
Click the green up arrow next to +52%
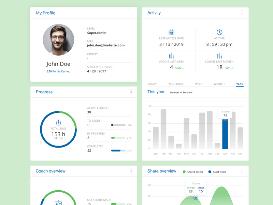click(232, 68)
